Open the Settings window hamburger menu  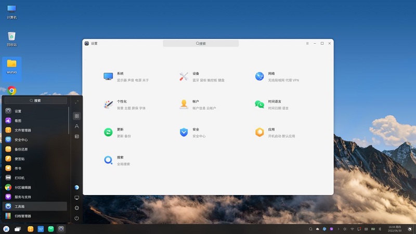pyautogui.click(x=307, y=43)
